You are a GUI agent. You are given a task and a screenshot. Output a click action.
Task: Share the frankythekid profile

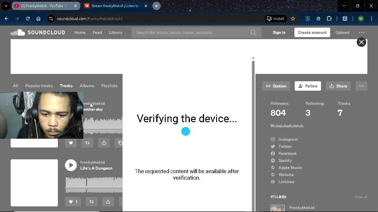point(338,86)
